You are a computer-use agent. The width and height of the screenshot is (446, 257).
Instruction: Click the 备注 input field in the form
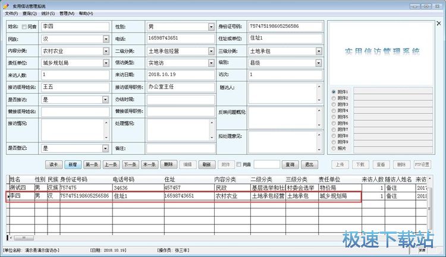(x=181, y=148)
